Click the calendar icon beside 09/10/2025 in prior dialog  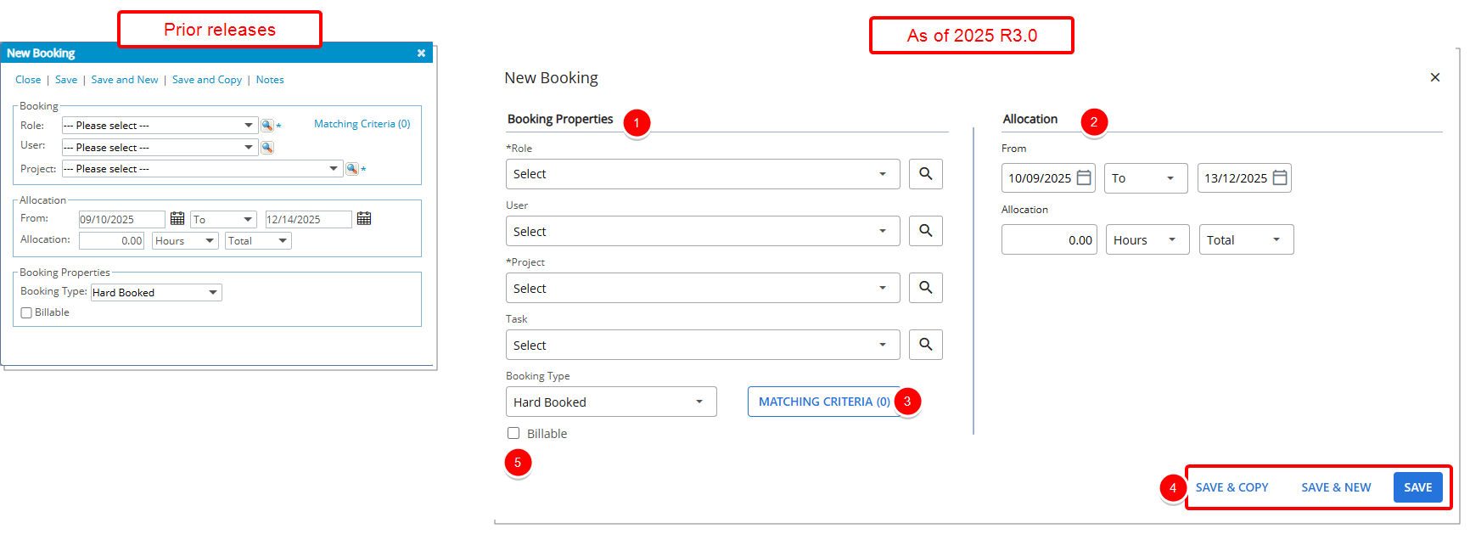[x=177, y=218]
